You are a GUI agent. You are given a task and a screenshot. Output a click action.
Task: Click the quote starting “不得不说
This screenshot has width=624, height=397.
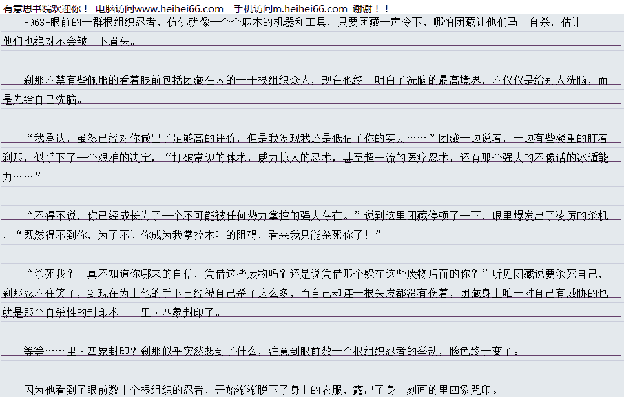click(x=194, y=216)
